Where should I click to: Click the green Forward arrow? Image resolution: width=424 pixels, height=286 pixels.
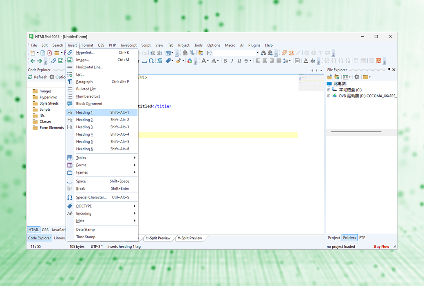pos(40,61)
